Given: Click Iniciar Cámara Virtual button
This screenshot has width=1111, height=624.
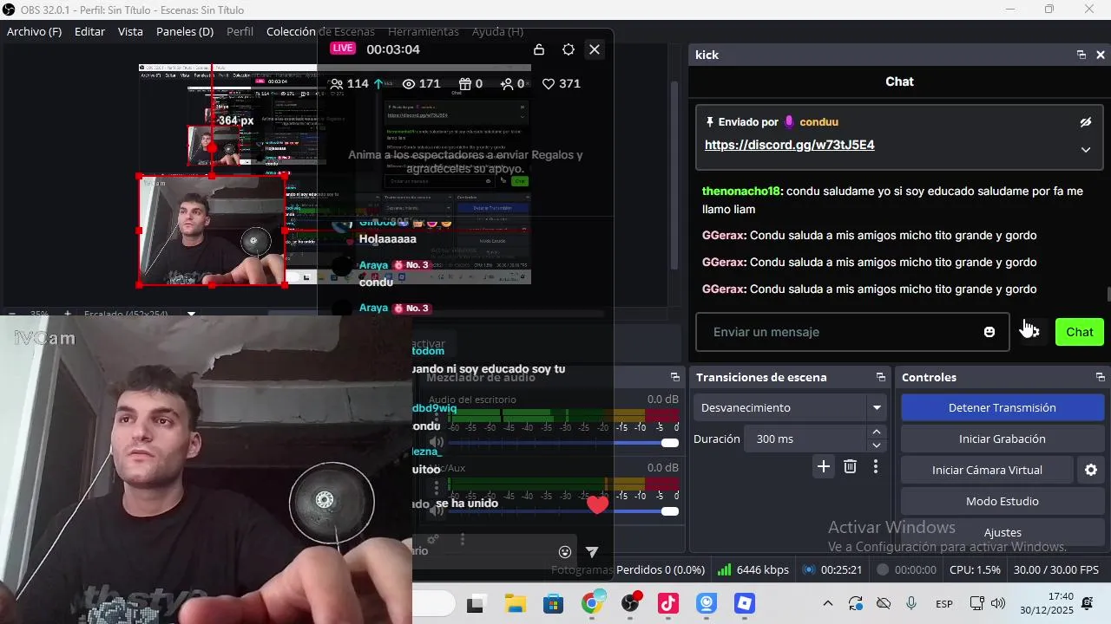Looking at the screenshot, I should (987, 470).
